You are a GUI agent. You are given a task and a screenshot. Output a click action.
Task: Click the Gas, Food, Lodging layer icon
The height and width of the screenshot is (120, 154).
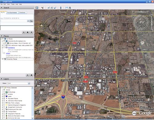[x=6, y=103]
